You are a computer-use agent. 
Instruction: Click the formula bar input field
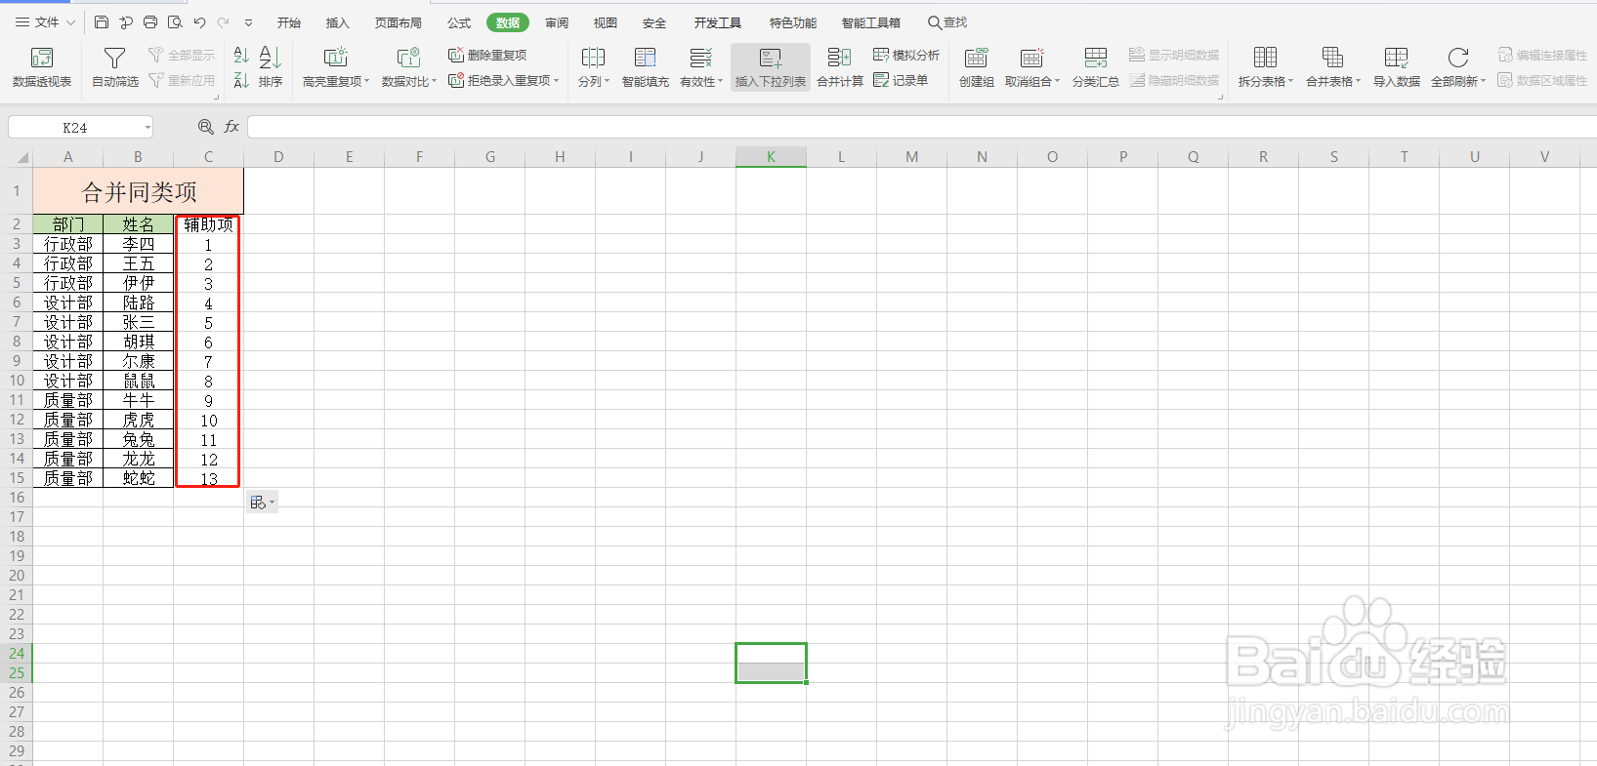922,128
